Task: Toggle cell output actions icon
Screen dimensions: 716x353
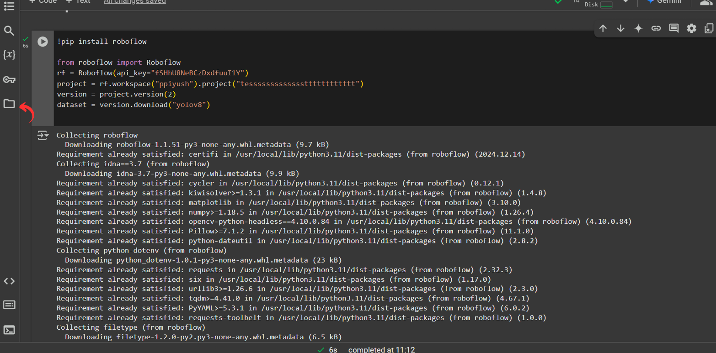Action: (43, 135)
